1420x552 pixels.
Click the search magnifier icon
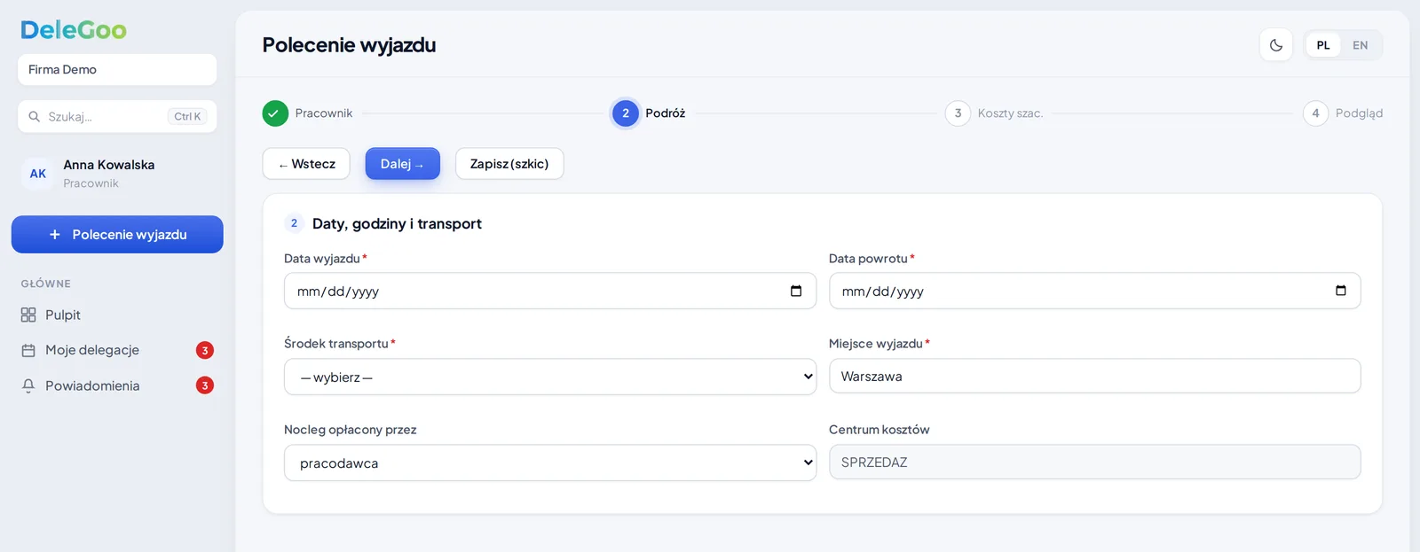35,116
